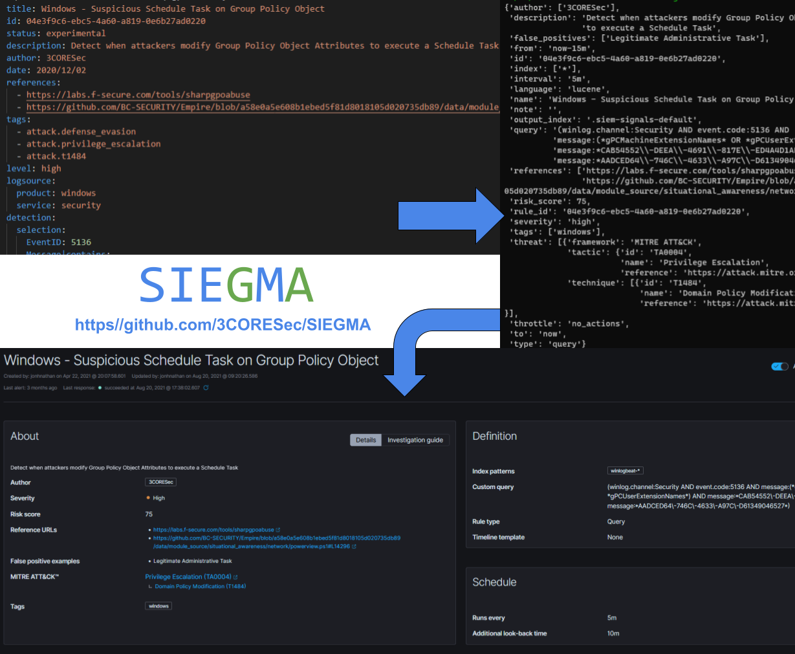795x654 pixels.
Task: Click 'output_index' line in JSON output
Action: point(606,120)
